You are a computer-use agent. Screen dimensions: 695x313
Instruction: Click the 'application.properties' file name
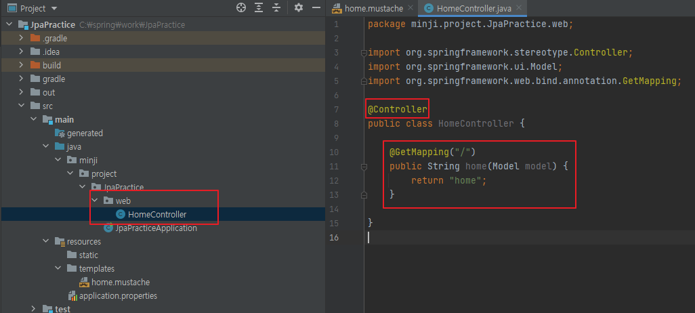[119, 295]
